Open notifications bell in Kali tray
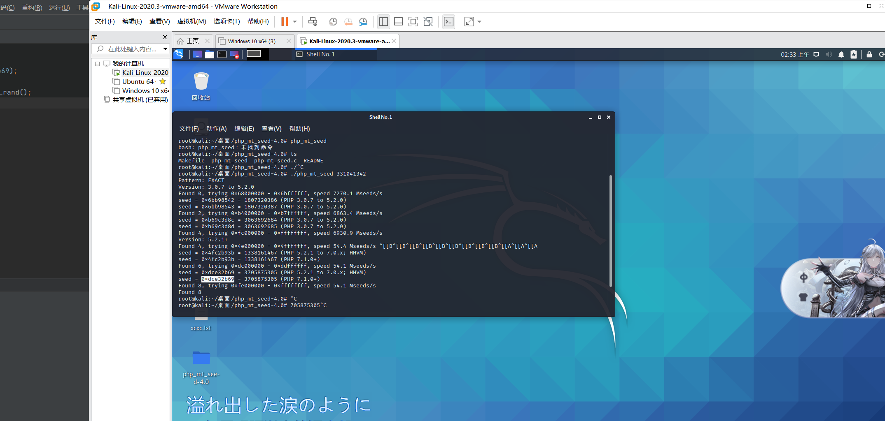The height and width of the screenshot is (421, 885). click(x=841, y=54)
